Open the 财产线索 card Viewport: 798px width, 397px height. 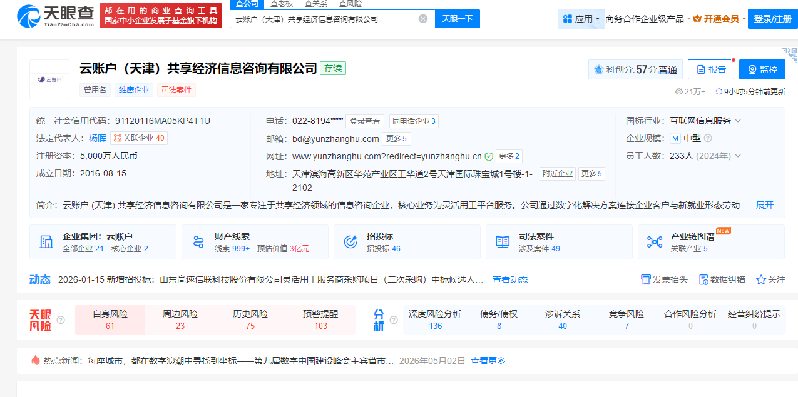tap(255, 242)
